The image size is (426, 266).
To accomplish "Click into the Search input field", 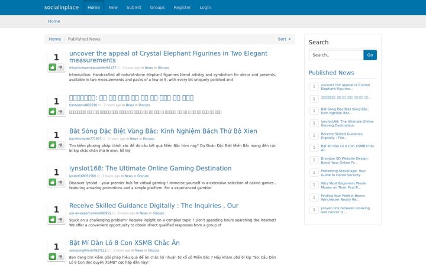I will pyautogui.click(x=336, y=55).
